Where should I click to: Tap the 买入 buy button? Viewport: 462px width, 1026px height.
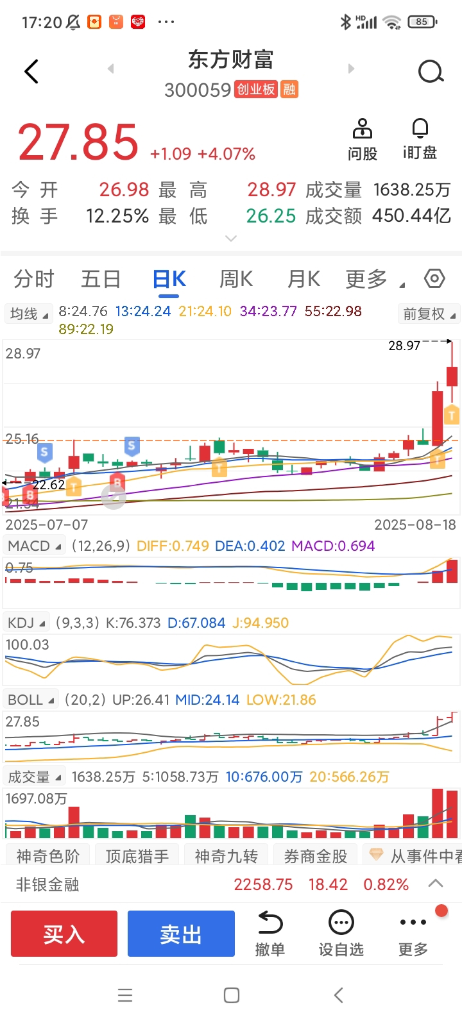point(64,934)
